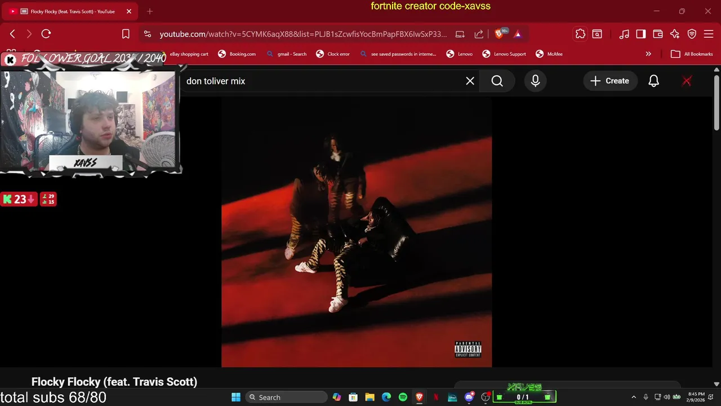The height and width of the screenshot is (406, 721).
Task: Open the Lenovo Support bookmark
Action: (504, 54)
